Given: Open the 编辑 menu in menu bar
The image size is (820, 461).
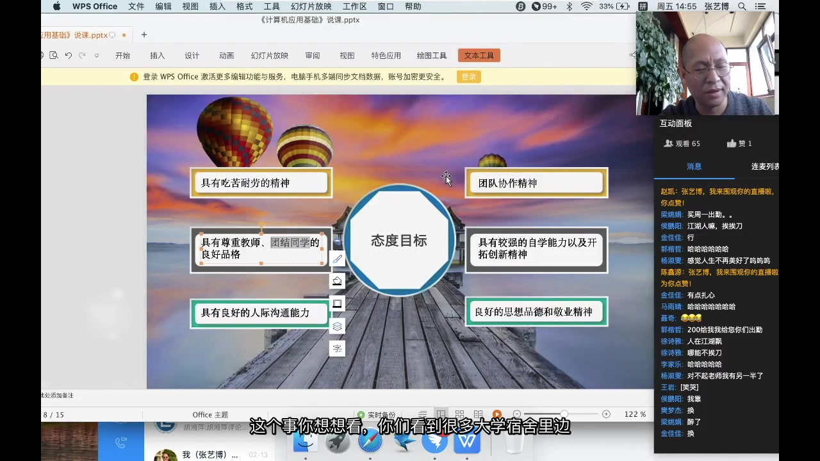Looking at the screenshot, I should [x=163, y=6].
